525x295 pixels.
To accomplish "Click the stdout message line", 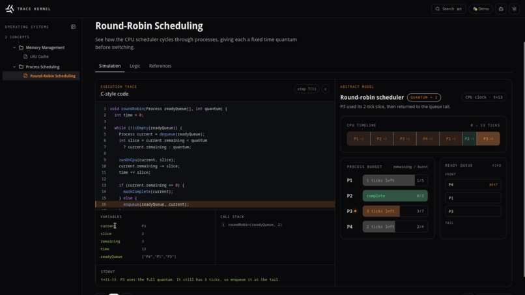I will click(190, 279).
